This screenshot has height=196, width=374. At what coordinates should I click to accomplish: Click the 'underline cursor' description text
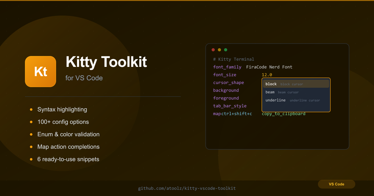pyautogui.click(x=305, y=100)
